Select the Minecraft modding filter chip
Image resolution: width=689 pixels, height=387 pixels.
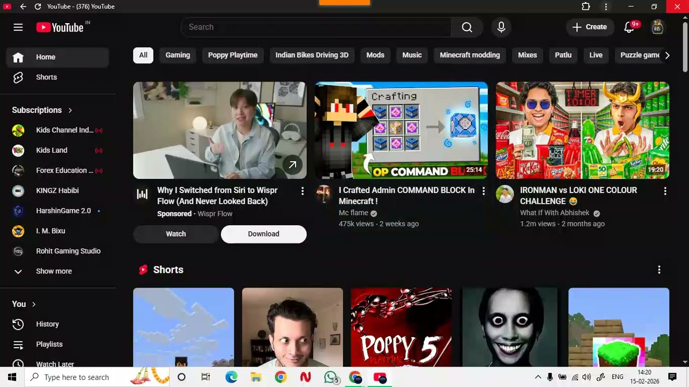point(470,55)
